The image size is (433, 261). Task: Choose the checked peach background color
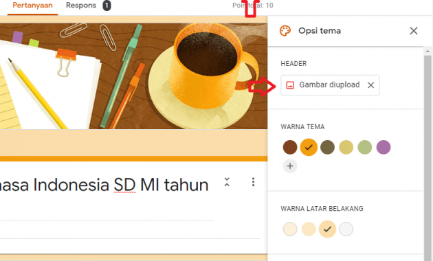tap(327, 229)
